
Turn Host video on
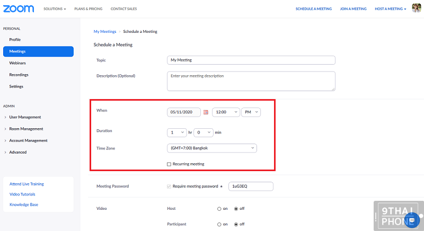coord(219,209)
